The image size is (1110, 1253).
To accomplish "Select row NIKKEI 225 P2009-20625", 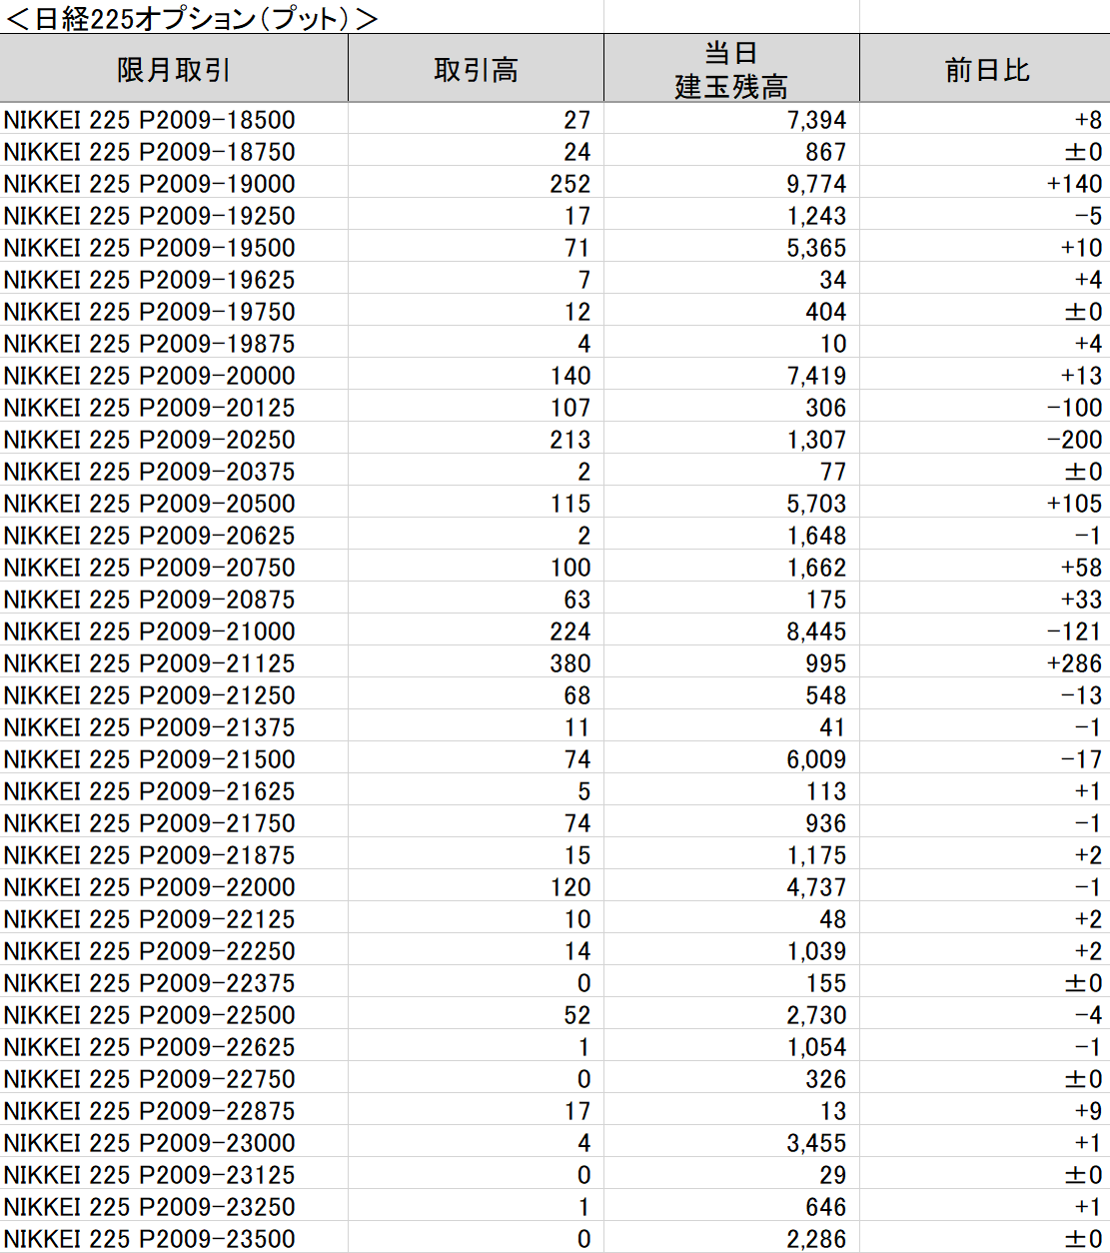I will (x=555, y=535).
